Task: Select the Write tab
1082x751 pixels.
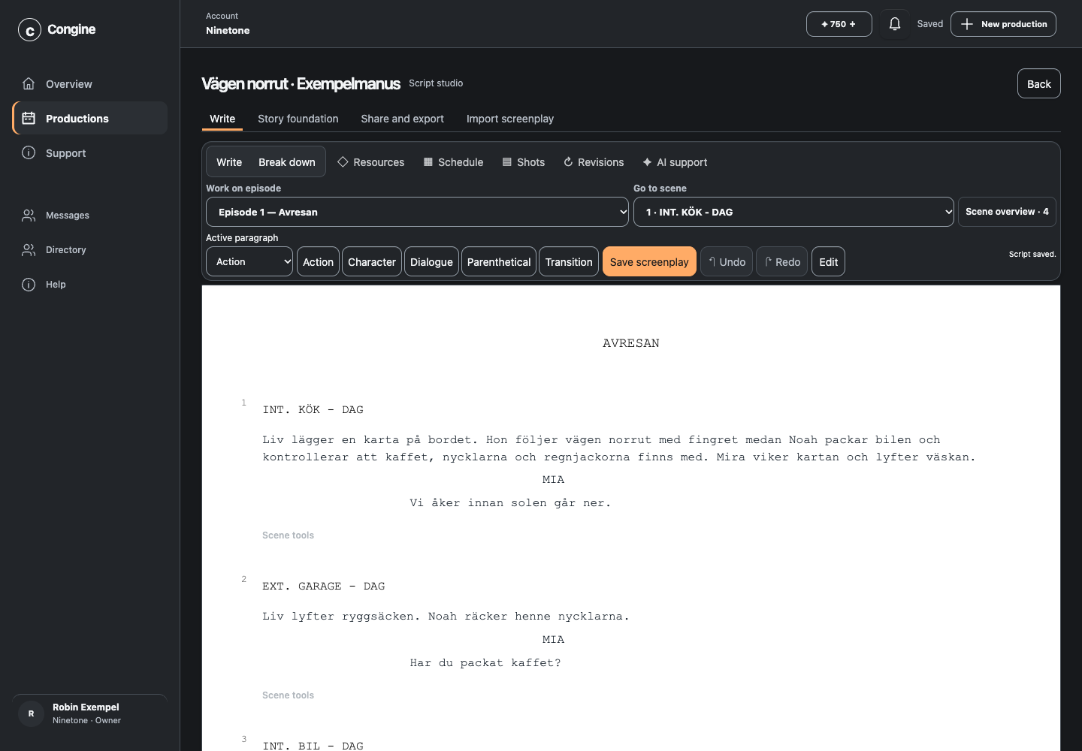Action: pos(222,119)
